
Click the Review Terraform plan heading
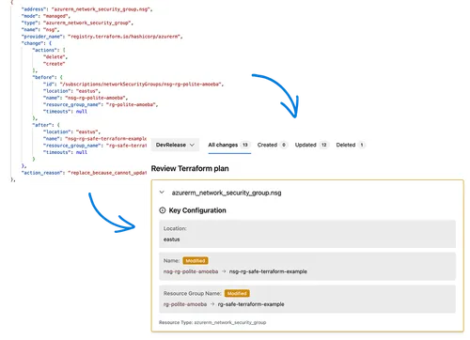(x=190, y=168)
